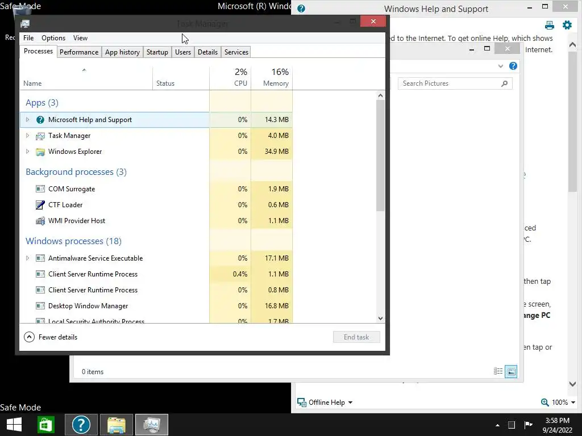Click the End task button
The width and height of the screenshot is (582, 436).
pos(356,337)
